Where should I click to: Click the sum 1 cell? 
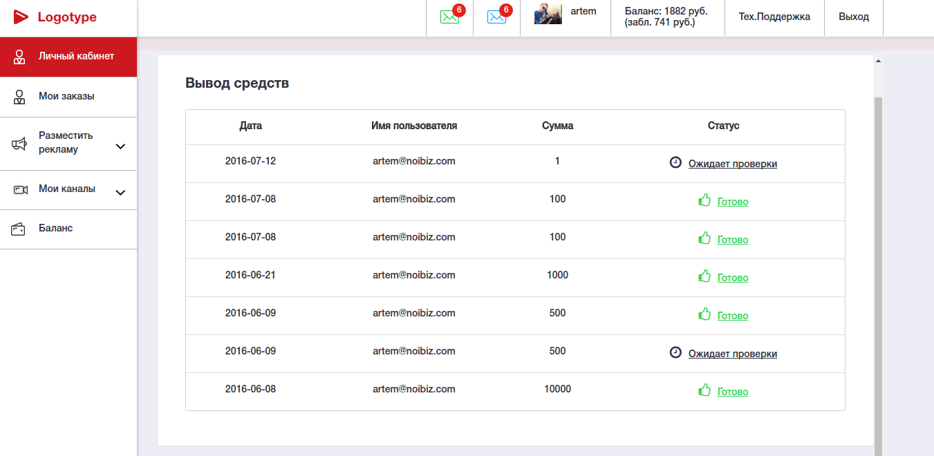(x=557, y=161)
